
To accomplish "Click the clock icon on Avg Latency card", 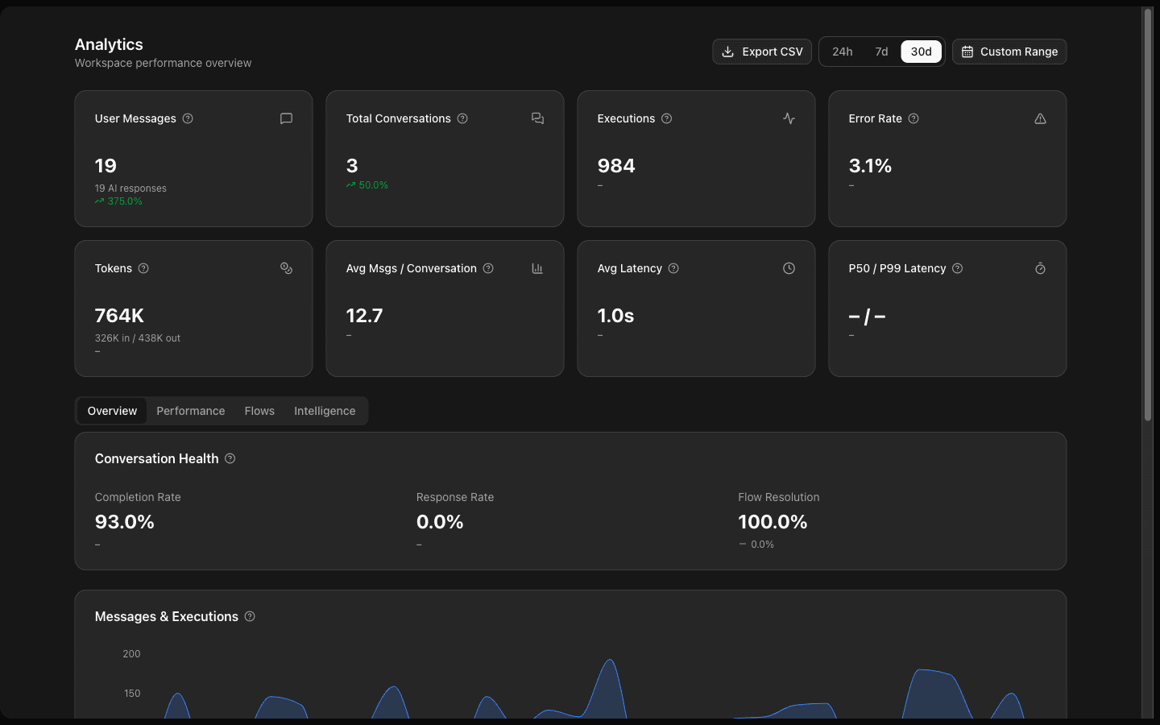I will [789, 268].
